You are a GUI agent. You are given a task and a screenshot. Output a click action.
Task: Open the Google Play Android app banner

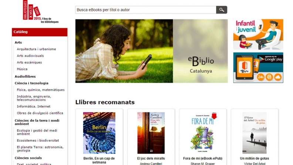point(258,68)
